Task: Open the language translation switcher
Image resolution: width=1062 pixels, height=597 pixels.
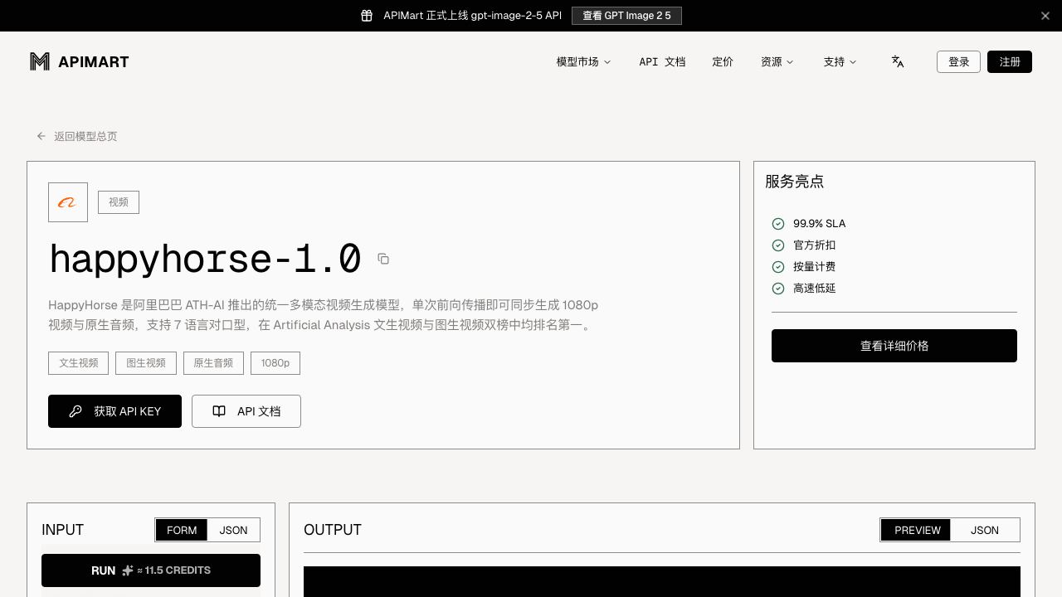Action: [898, 61]
